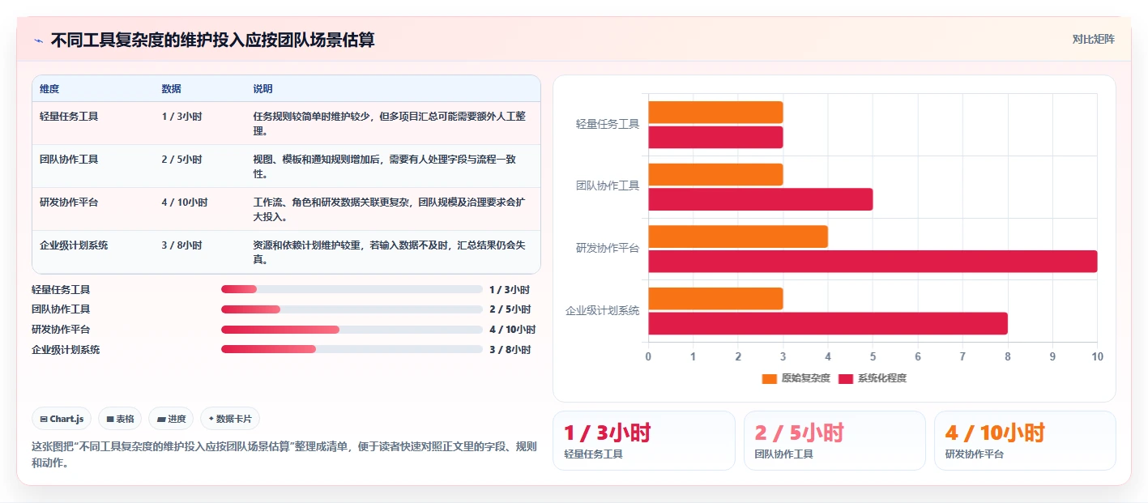Click the description starting 资源和依赖计划
The image size is (1148, 503).
click(x=390, y=252)
